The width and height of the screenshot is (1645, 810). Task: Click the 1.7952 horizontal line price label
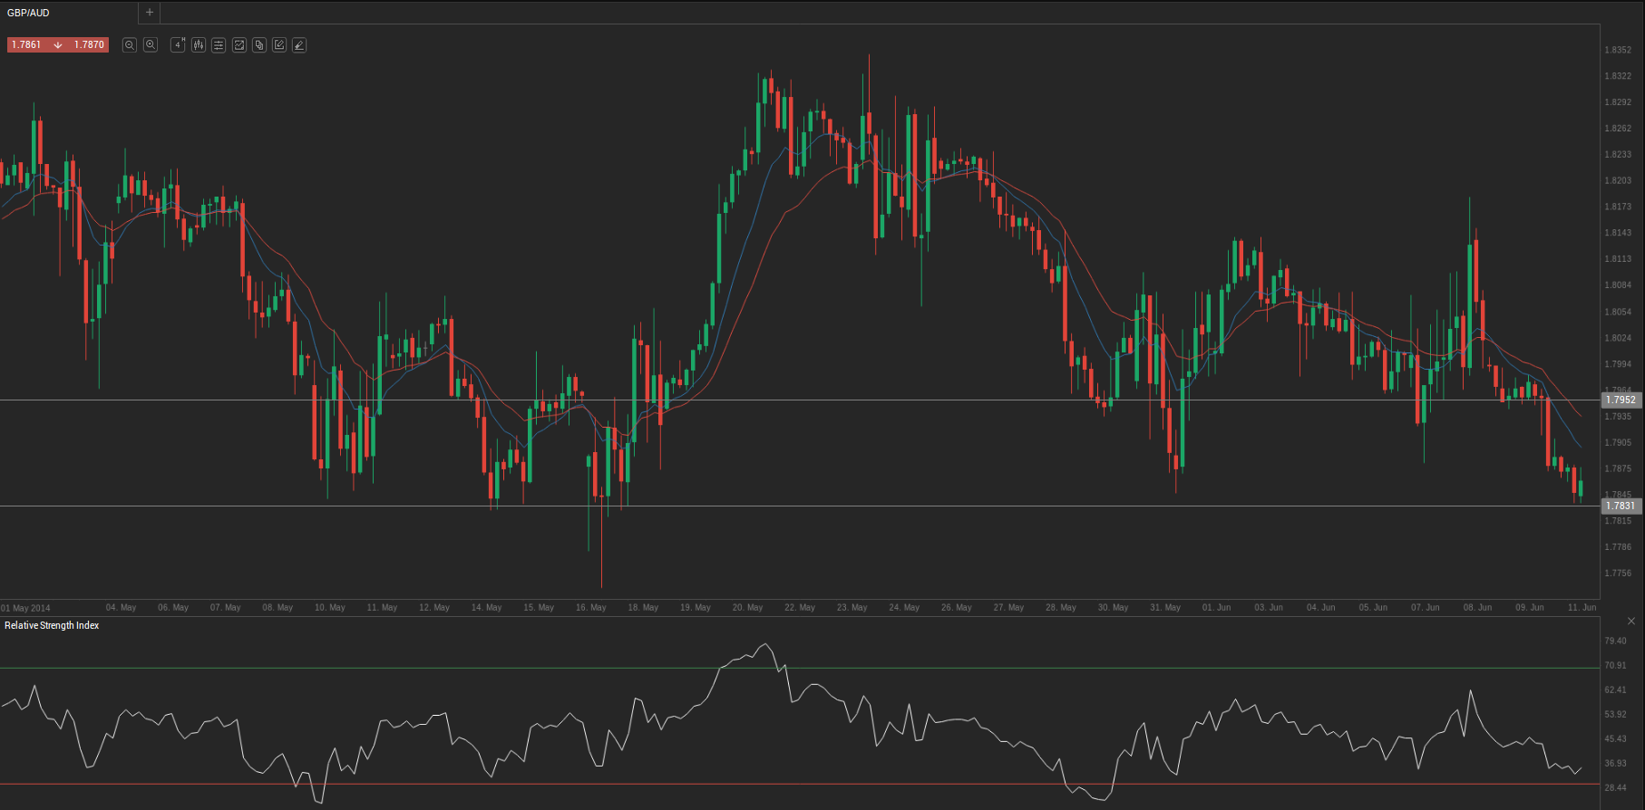pos(1621,400)
